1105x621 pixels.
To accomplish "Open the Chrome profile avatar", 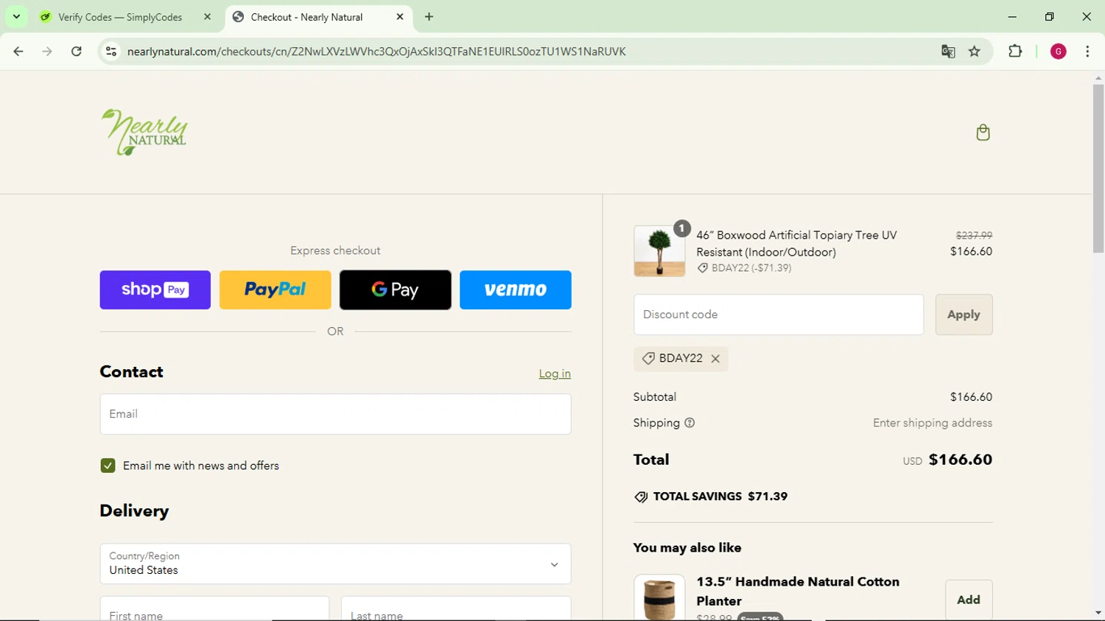I will 1059,52.
